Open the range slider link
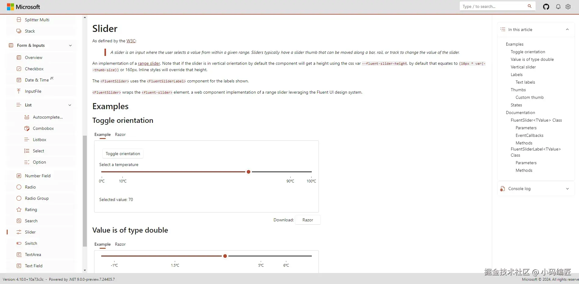Viewport: 579px width, 284px height. coord(149,63)
